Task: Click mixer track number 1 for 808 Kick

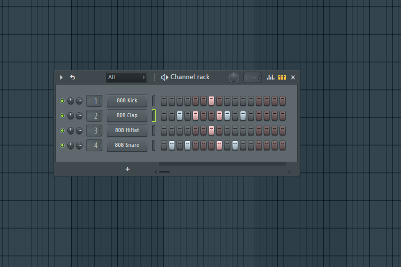Action: (x=94, y=101)
